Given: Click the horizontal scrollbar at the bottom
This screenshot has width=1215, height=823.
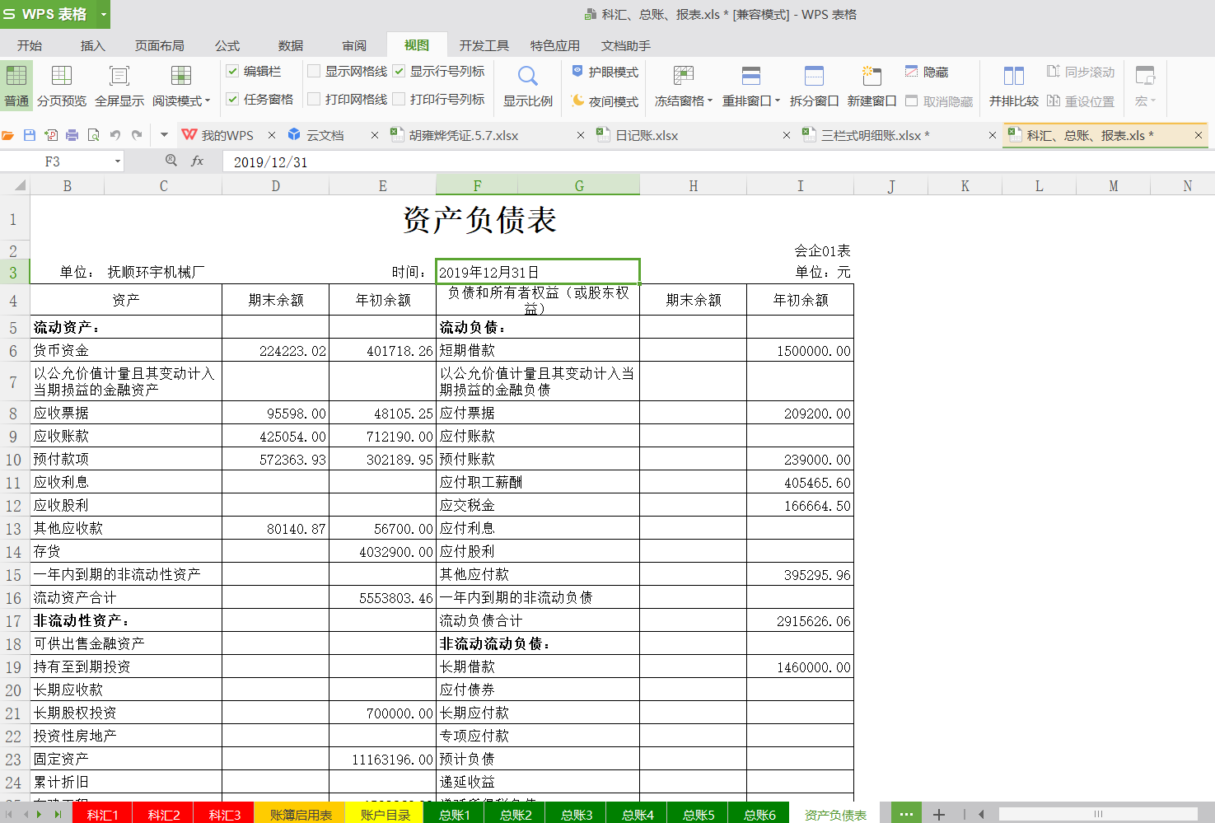Looking at the screenshot, I should [x=1097, y=814].
